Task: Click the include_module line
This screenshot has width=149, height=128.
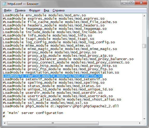Action: click(x=53, y=32)
